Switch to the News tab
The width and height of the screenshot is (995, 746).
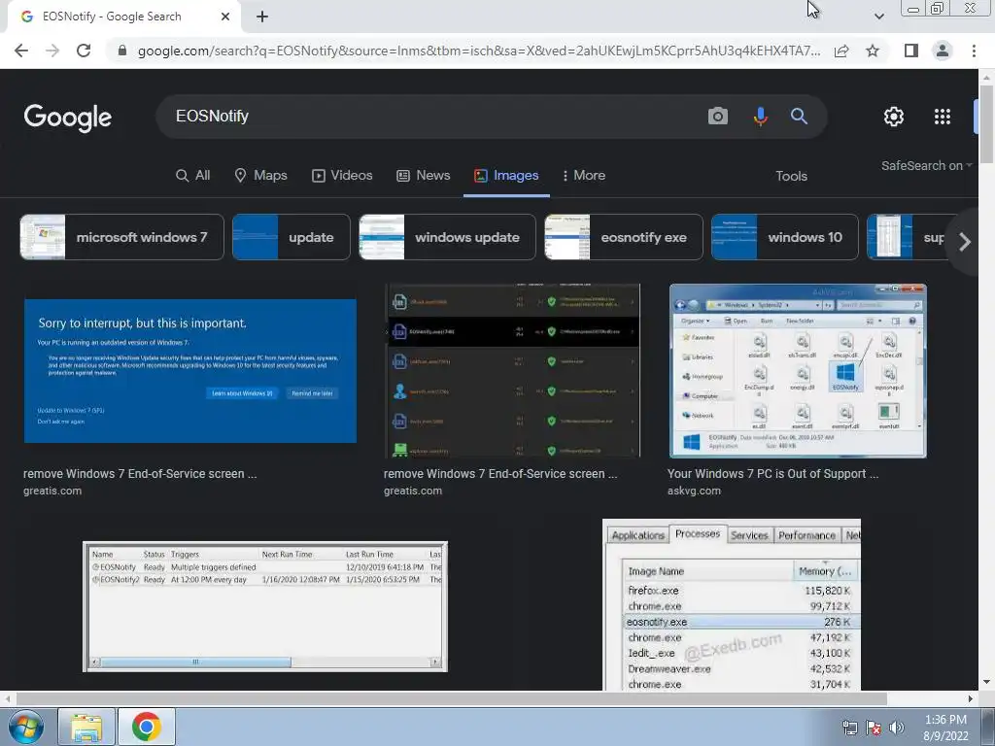tap(424, 176)
